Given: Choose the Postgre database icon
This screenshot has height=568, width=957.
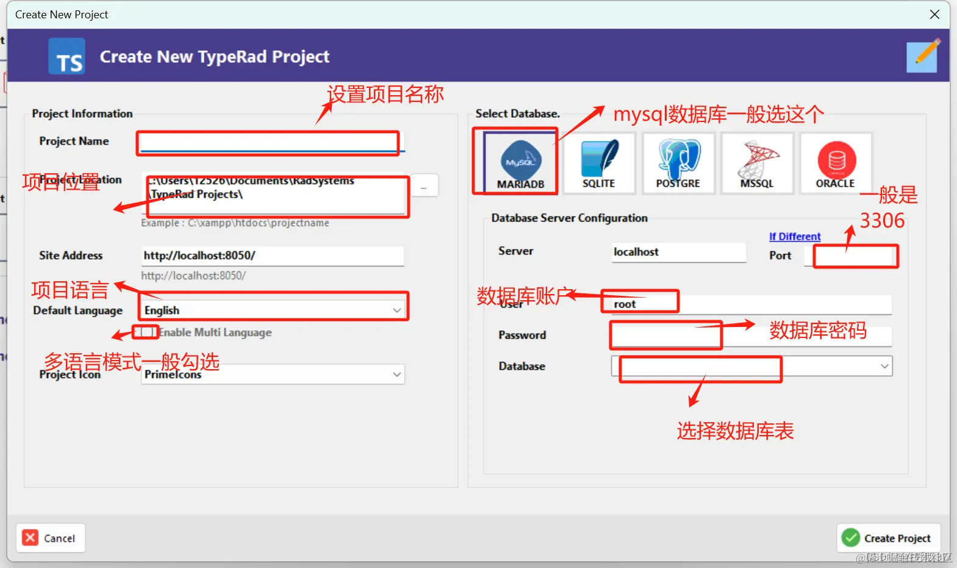Looking at the screenshot, I should tap(678, 163).
